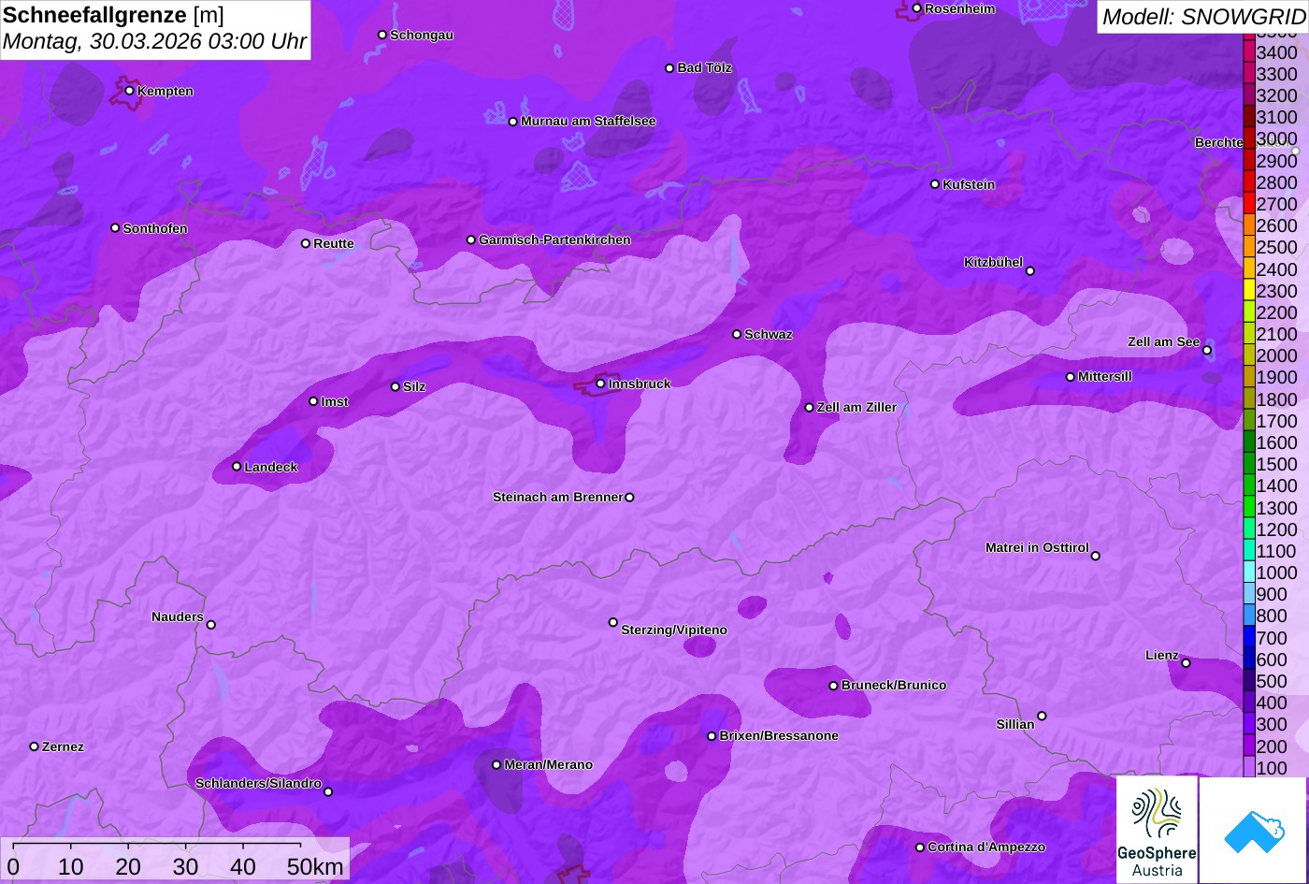Click the "Garmisch-Partenkirchen" label
1309x884 pixels.
[554, 239]
